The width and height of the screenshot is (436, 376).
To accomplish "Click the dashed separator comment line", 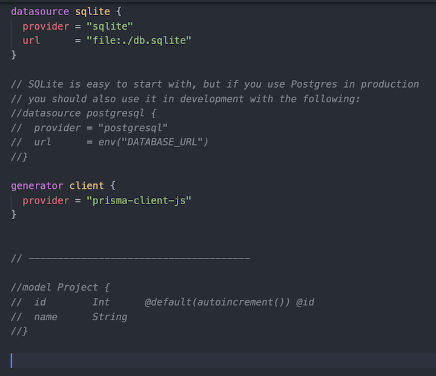I will pyautogui.click(x=130, y=259).
